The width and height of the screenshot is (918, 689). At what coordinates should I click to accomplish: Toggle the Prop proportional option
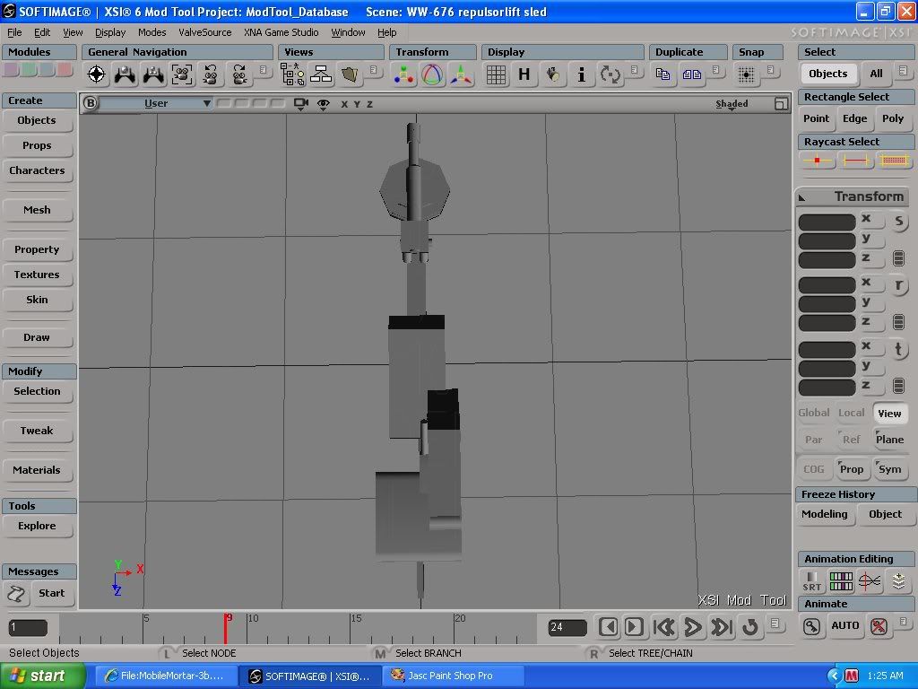[x=852, y=468]
